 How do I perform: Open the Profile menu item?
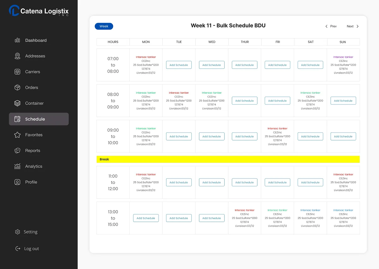tap(31, 182)
